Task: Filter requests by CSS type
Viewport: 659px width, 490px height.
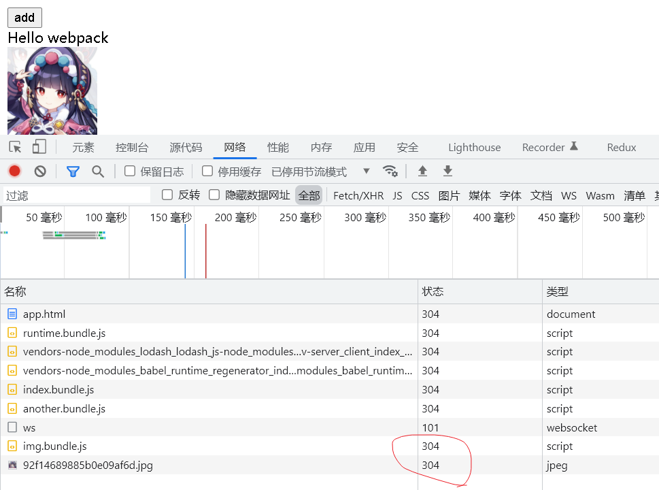Action: tap(420, 195)
